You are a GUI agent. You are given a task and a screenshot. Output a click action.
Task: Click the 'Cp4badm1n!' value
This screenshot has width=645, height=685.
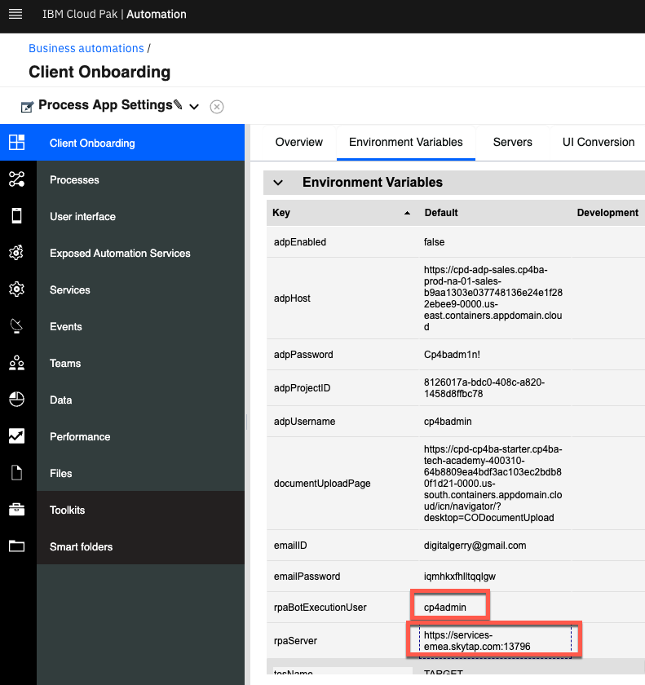pos(452,355)
